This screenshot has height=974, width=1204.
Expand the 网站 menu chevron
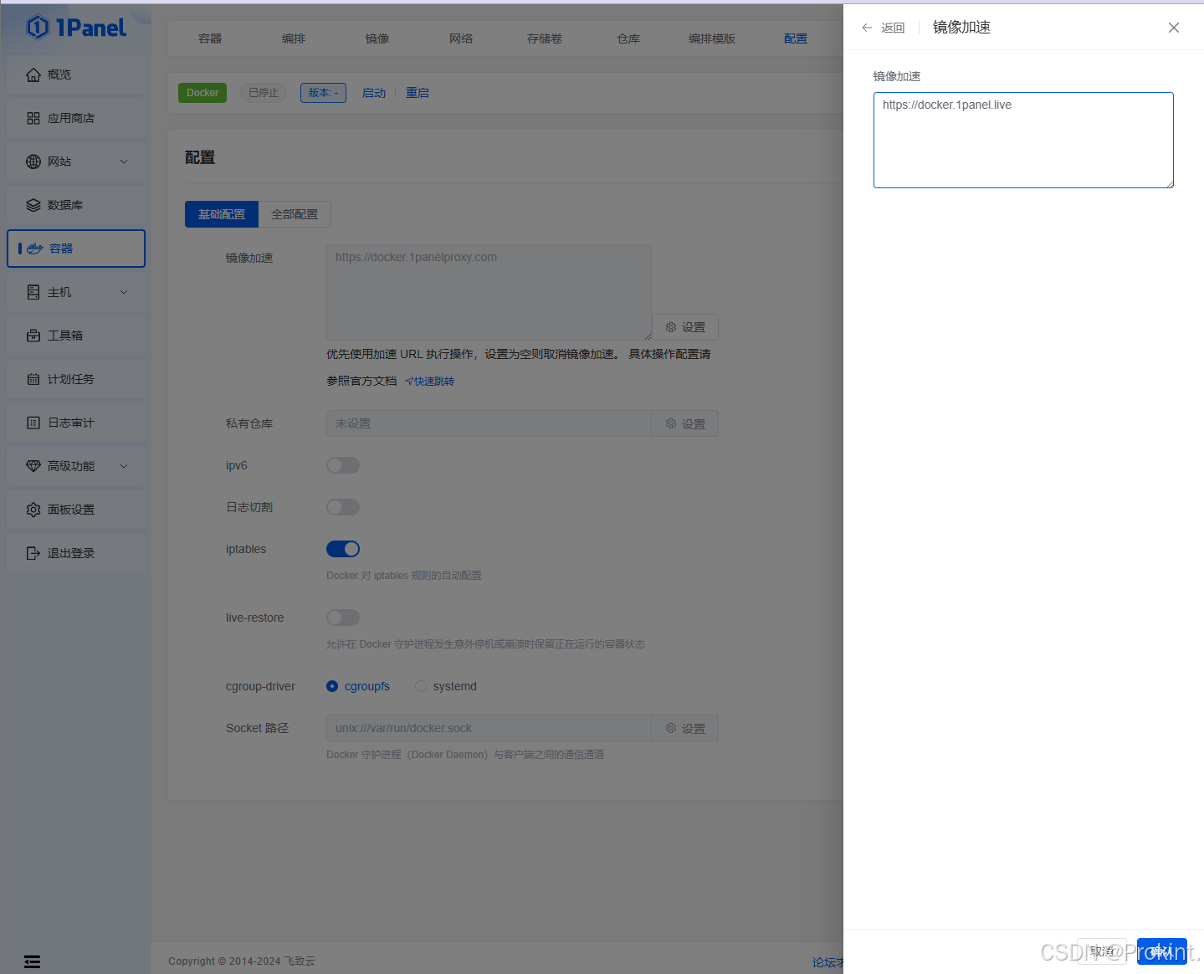[124, 161]
